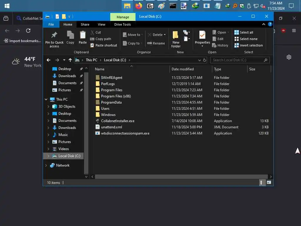Expand the Network tree node
This screenshot has width=301, height=226.
pos(46,165)
